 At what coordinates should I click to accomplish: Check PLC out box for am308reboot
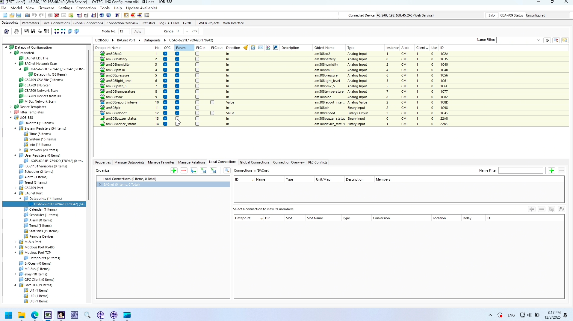pos(212,113)
